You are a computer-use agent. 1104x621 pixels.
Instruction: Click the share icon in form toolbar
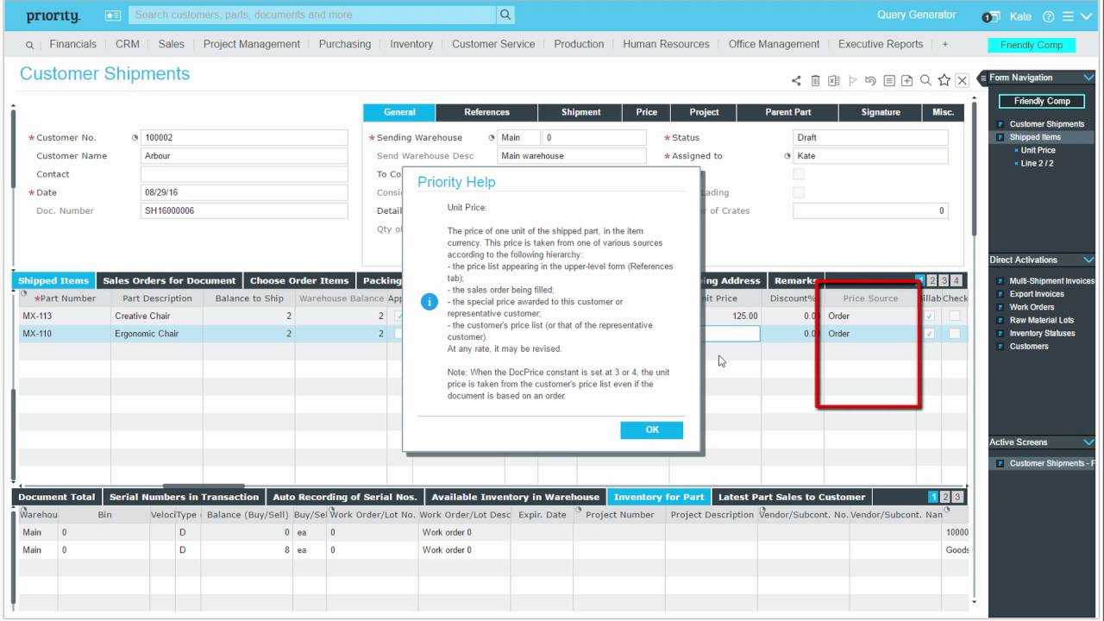(796, 81)
